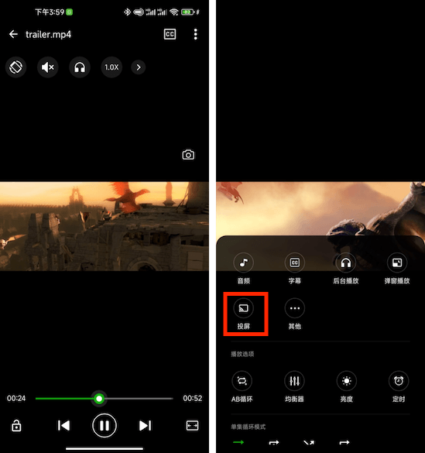Tap the battery indicator in status bar
Image resolution: width=425 pixels, height=453 pixels.
[x=188, y=12]
